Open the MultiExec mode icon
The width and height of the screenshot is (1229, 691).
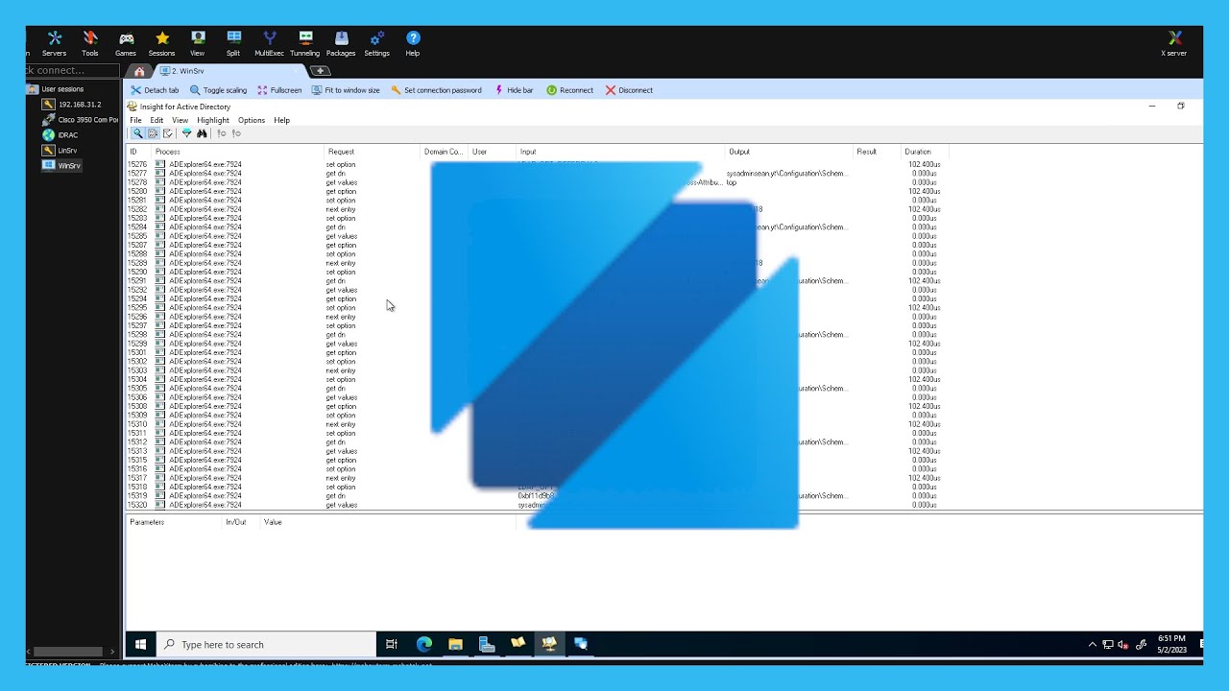269,43
